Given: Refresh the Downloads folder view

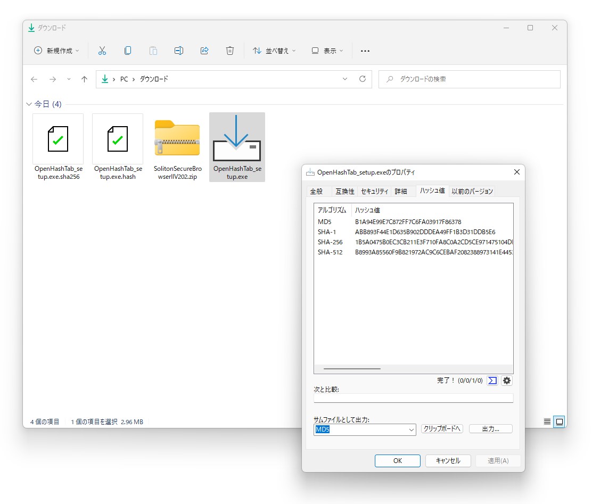Looking at the screenshot, I should tap(363, 79).
